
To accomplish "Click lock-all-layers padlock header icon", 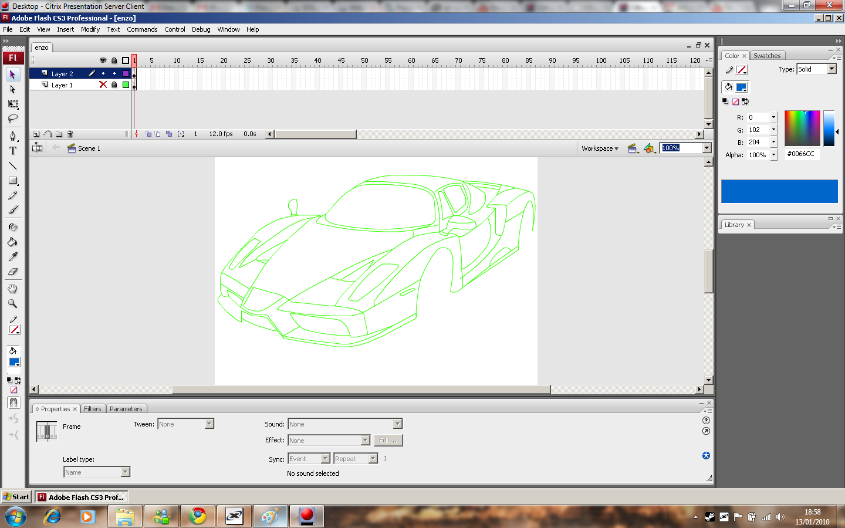I will 114,60.
